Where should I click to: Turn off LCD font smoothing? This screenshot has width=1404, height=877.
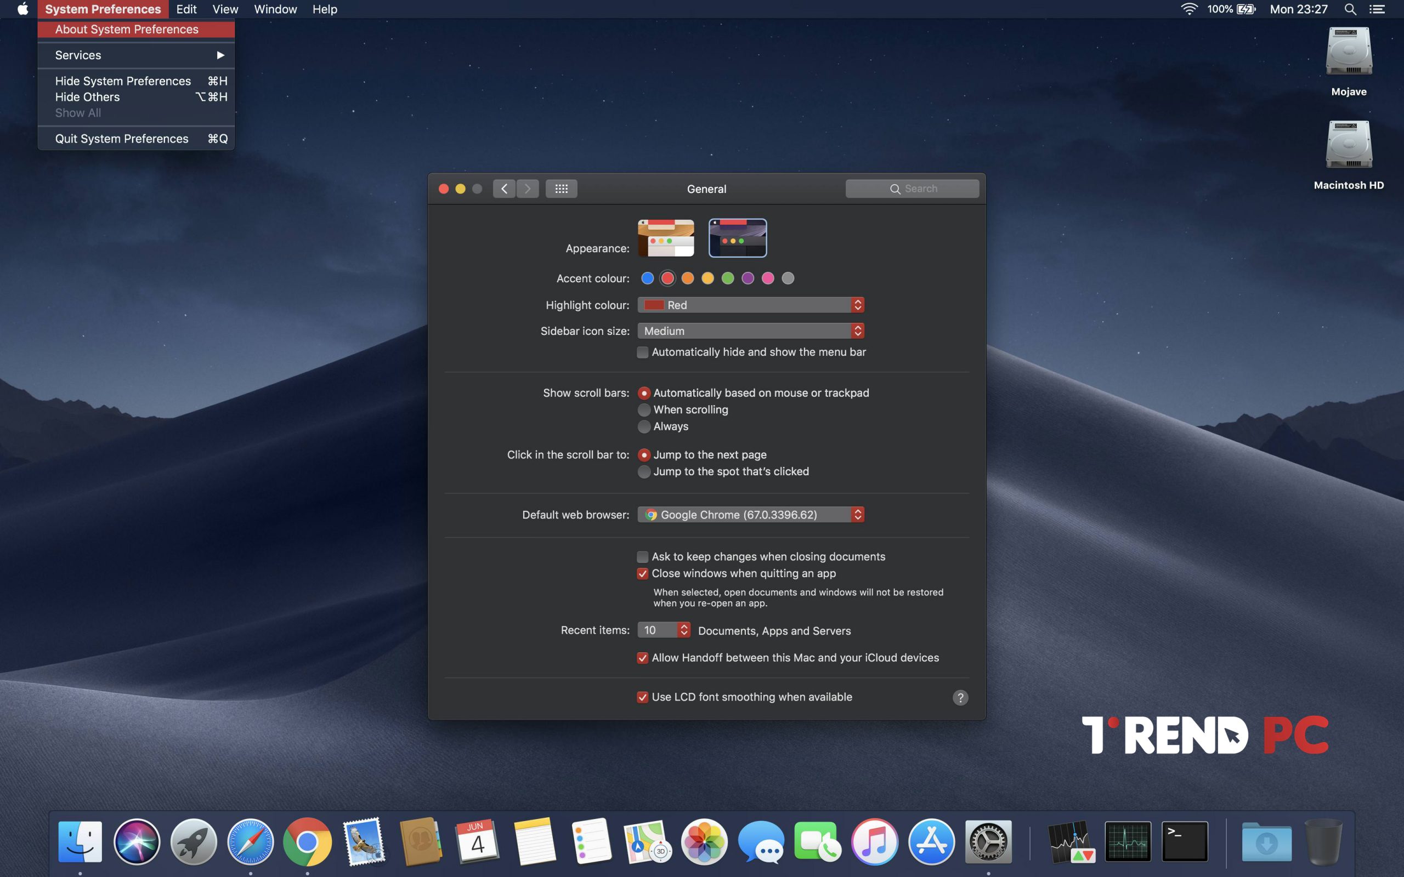tap(642, 697)
